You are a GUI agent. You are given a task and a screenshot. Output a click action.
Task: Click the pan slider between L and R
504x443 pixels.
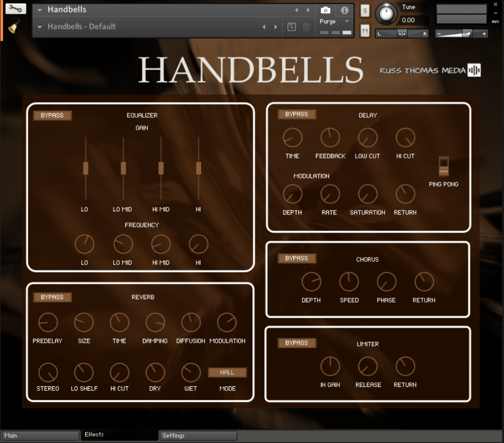(x=402, y=34)
